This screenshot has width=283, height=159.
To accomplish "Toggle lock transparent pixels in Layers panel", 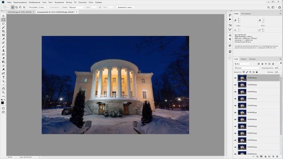I will (x=244, y=72).
